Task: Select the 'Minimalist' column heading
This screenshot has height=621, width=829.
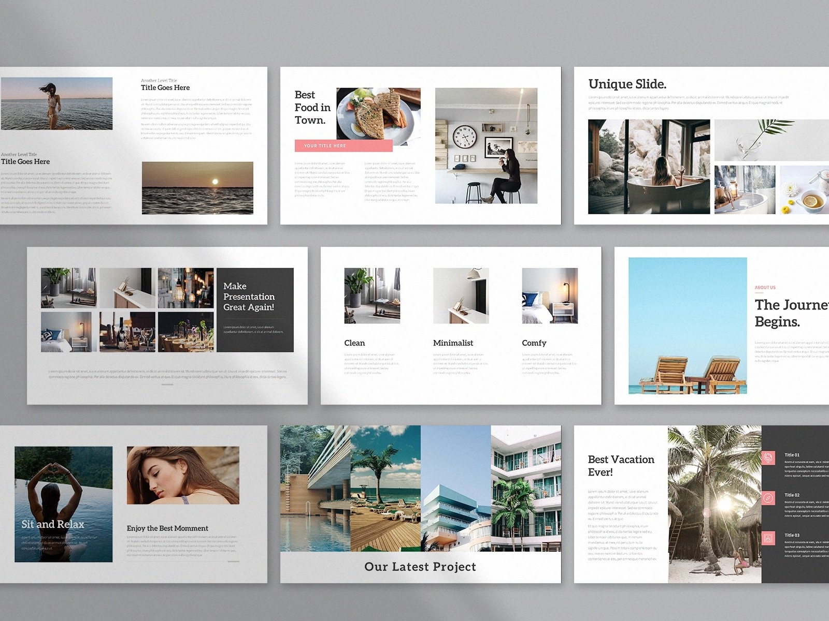Action: click(453, 343)
